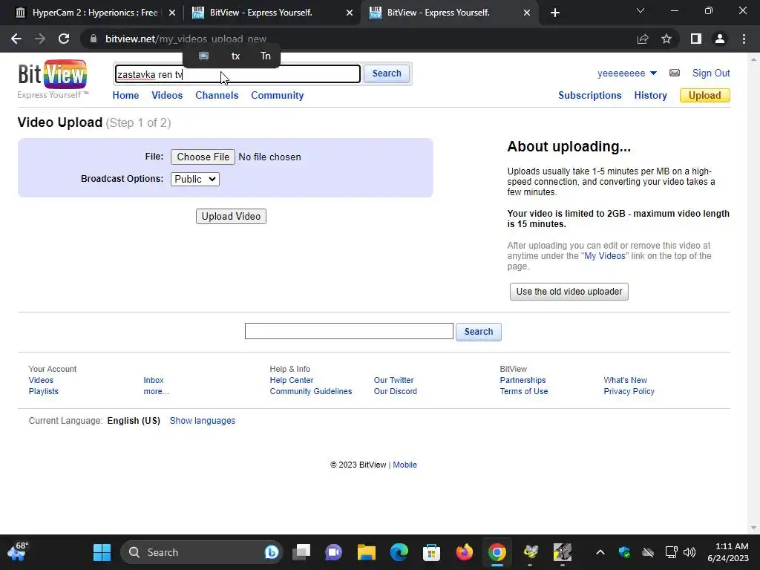The width and height of the screenshot is (760, 570).
Task: Open the clock showing 1:11 AM
Action: pos(728,552)
